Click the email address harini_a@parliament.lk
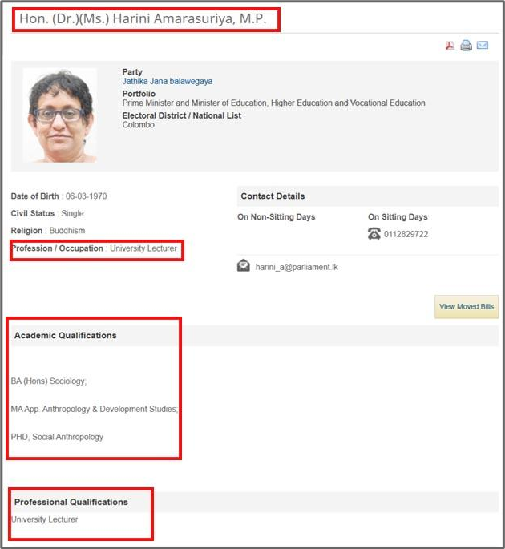505x549 pixels. (x=297, y=267)
